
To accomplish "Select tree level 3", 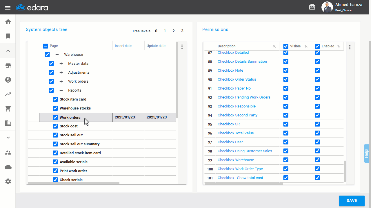I will tap(182, 31).
